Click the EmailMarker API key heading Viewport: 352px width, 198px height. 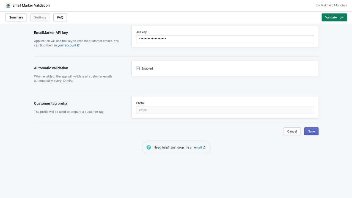[x=51, y=32]
